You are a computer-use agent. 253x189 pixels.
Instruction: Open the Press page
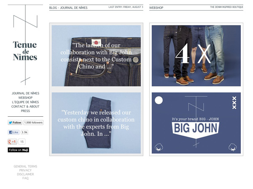(25, 111)
